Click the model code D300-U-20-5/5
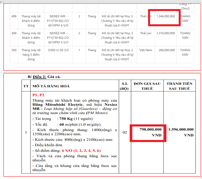The image size is (202, 179). click(x=58, y=50)
